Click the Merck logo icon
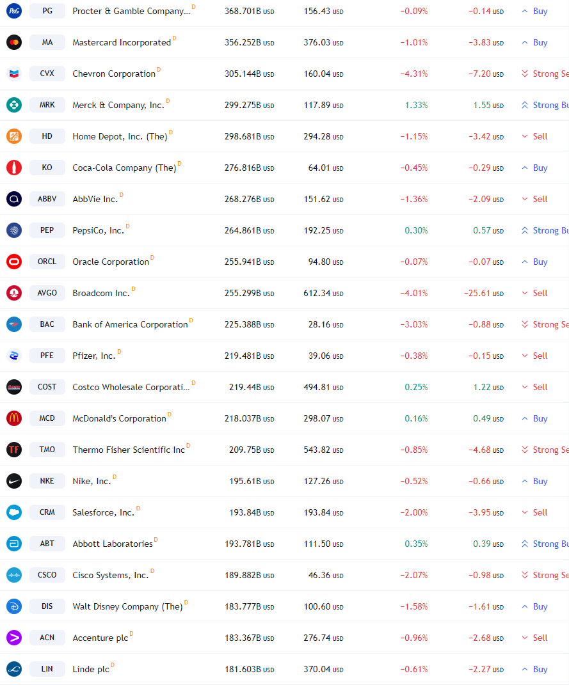569x685 pixels. tap(14, 105)
